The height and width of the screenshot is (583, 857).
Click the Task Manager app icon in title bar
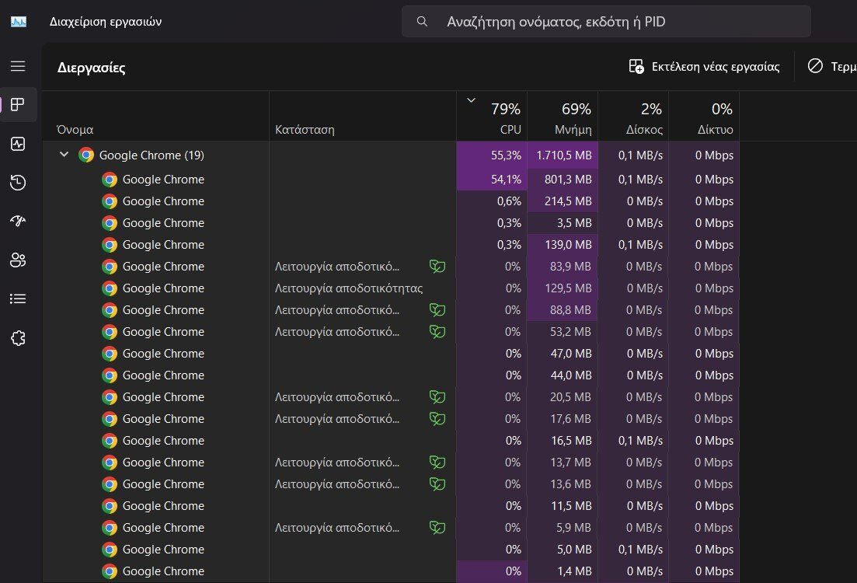click(x=19, y=21)
